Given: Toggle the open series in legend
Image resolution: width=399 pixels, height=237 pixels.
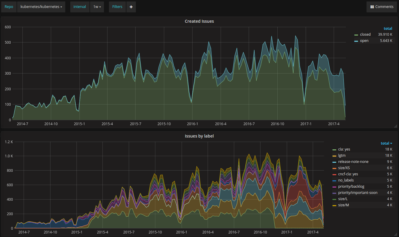Looking at the screenshot, I should coord(364,41).
